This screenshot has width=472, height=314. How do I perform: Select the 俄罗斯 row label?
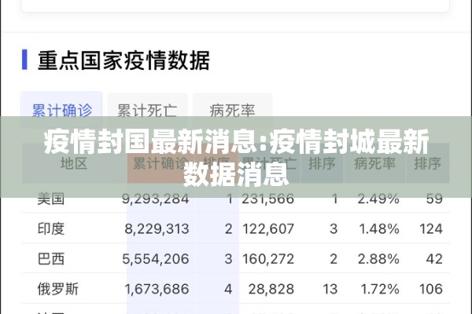[57, 289]
